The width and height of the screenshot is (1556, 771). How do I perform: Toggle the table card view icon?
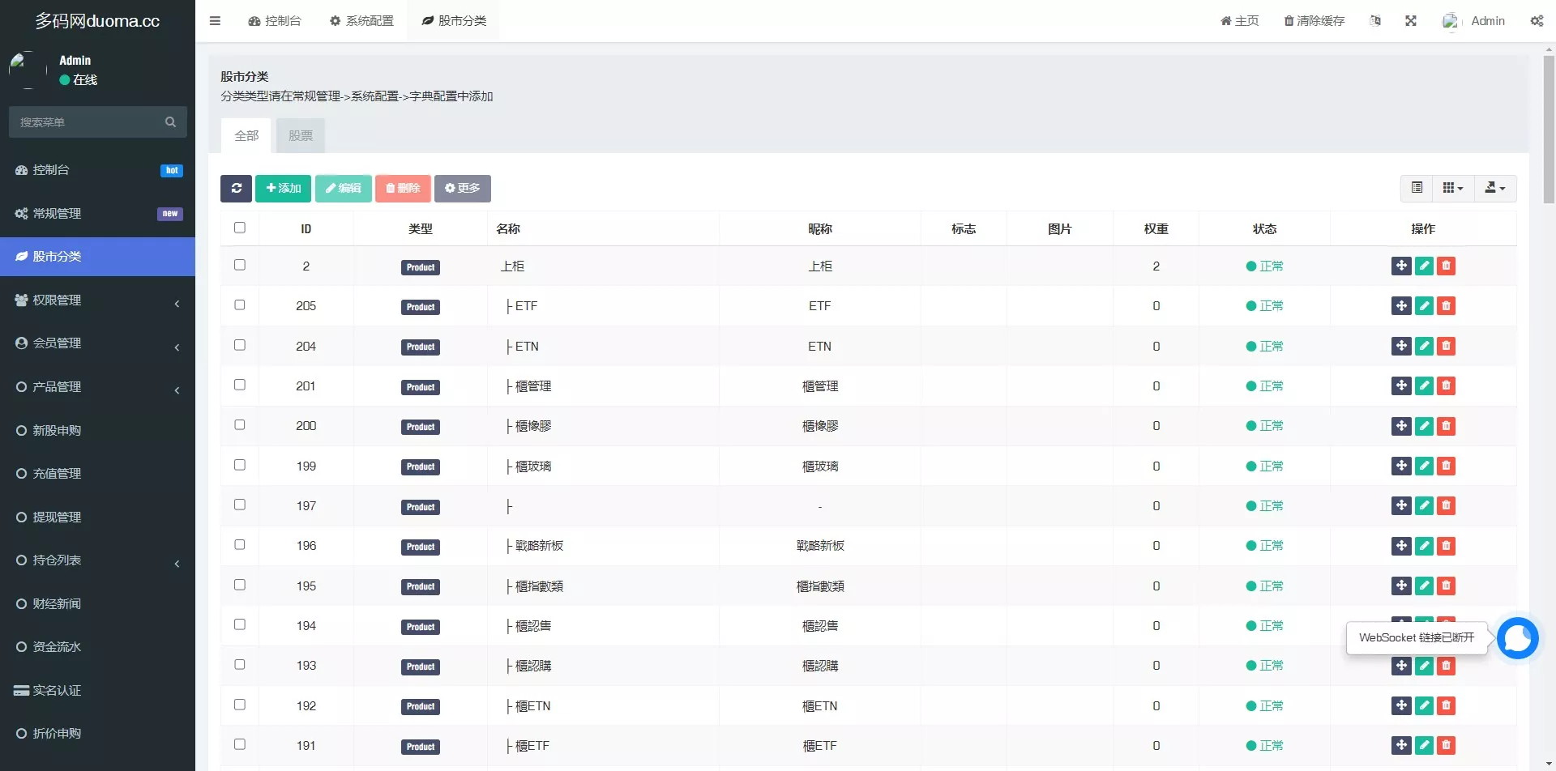click(x=1417, y=188)
